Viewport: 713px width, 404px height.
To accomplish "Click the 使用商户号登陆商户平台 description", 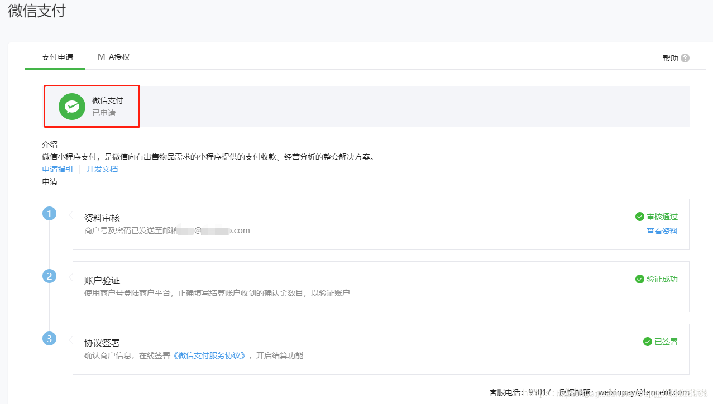I will [217, 293].
